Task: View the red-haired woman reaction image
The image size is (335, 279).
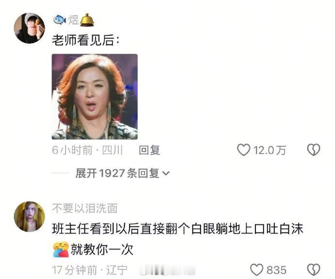Action: 95,96
